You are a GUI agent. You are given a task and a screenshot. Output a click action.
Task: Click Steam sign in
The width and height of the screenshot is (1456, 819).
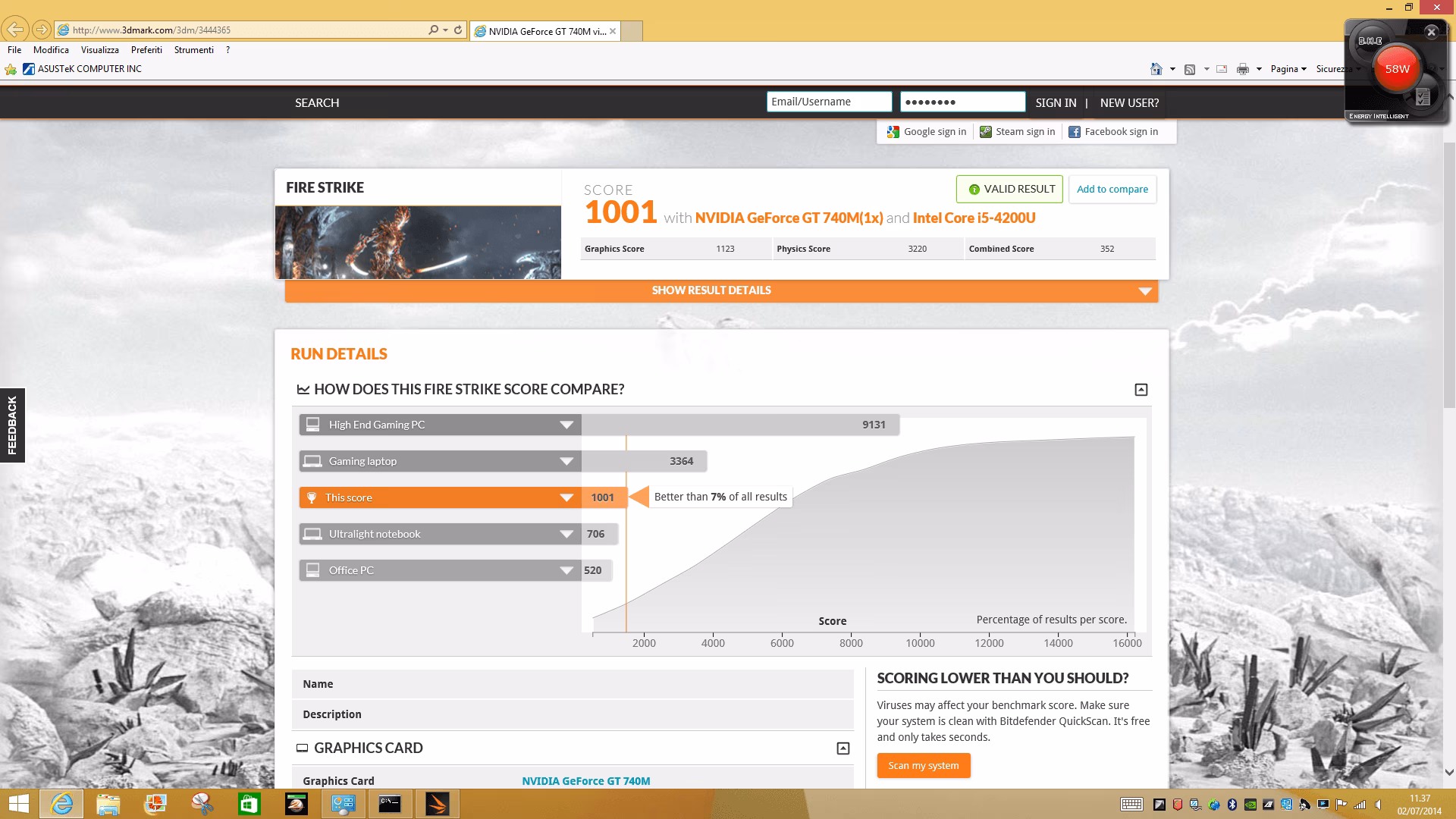pyautogui.click(x=1017, y=132)
